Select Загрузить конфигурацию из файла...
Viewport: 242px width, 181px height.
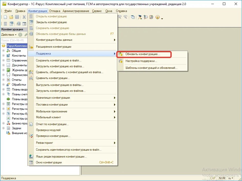(x=73, y=66)
